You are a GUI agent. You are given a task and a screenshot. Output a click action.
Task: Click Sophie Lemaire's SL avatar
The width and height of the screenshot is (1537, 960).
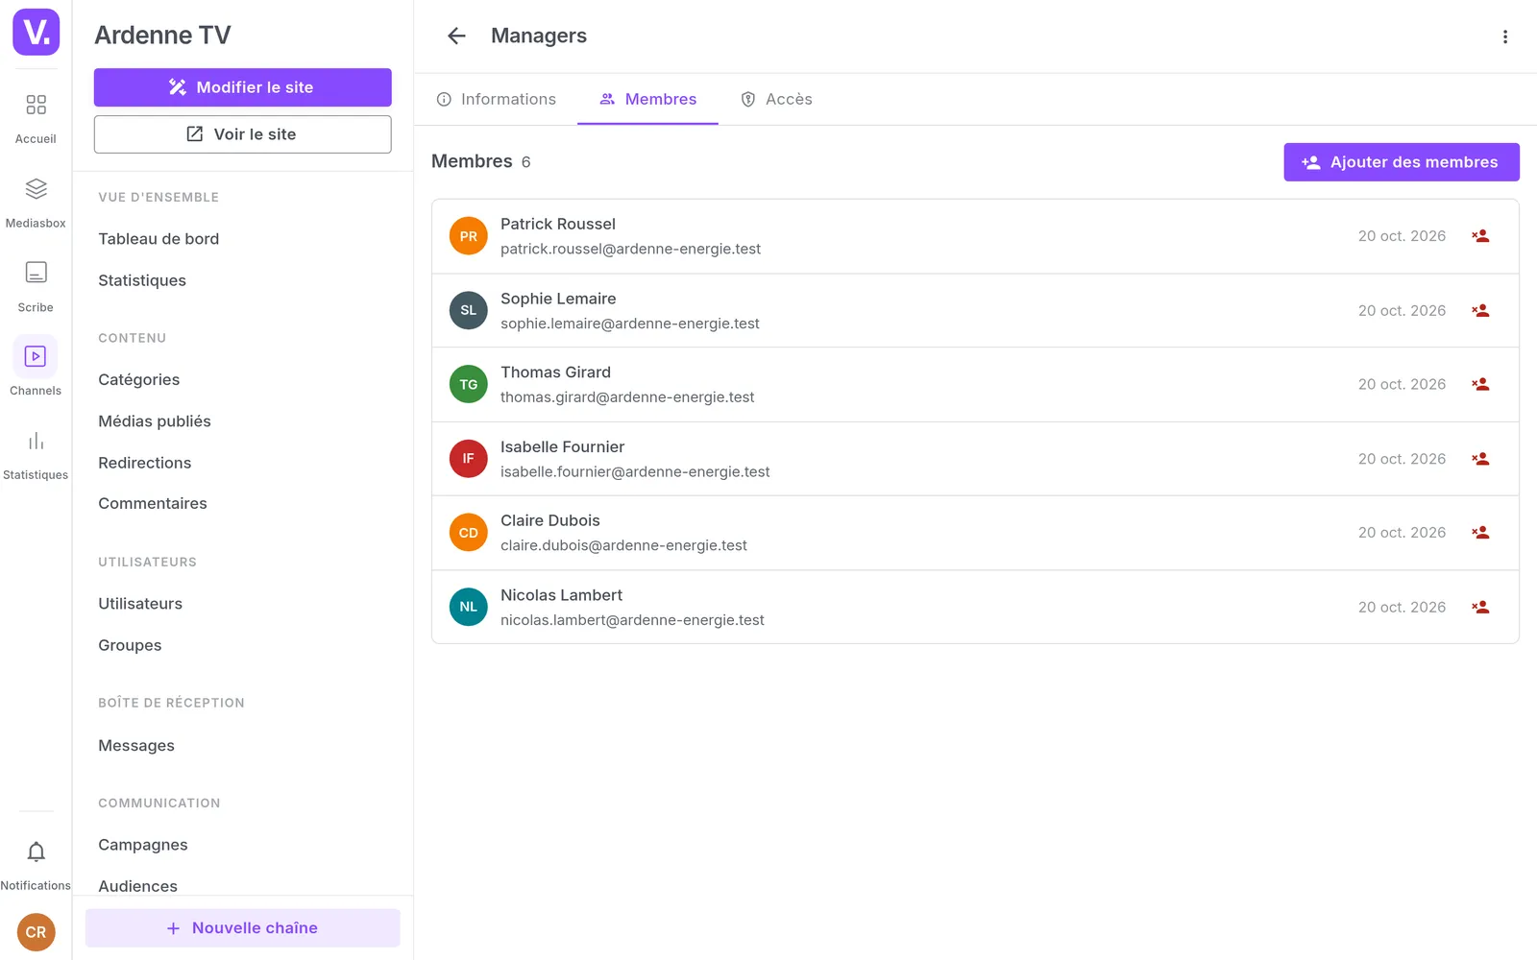[x=469, y=310]
